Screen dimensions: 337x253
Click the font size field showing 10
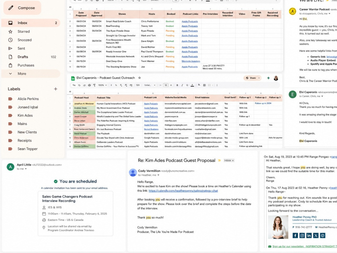(166, 85)
